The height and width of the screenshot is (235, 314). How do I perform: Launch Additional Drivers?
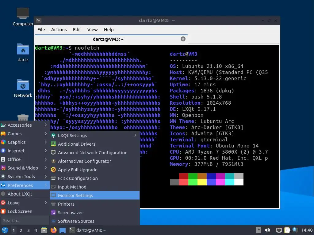coord(95,144)
